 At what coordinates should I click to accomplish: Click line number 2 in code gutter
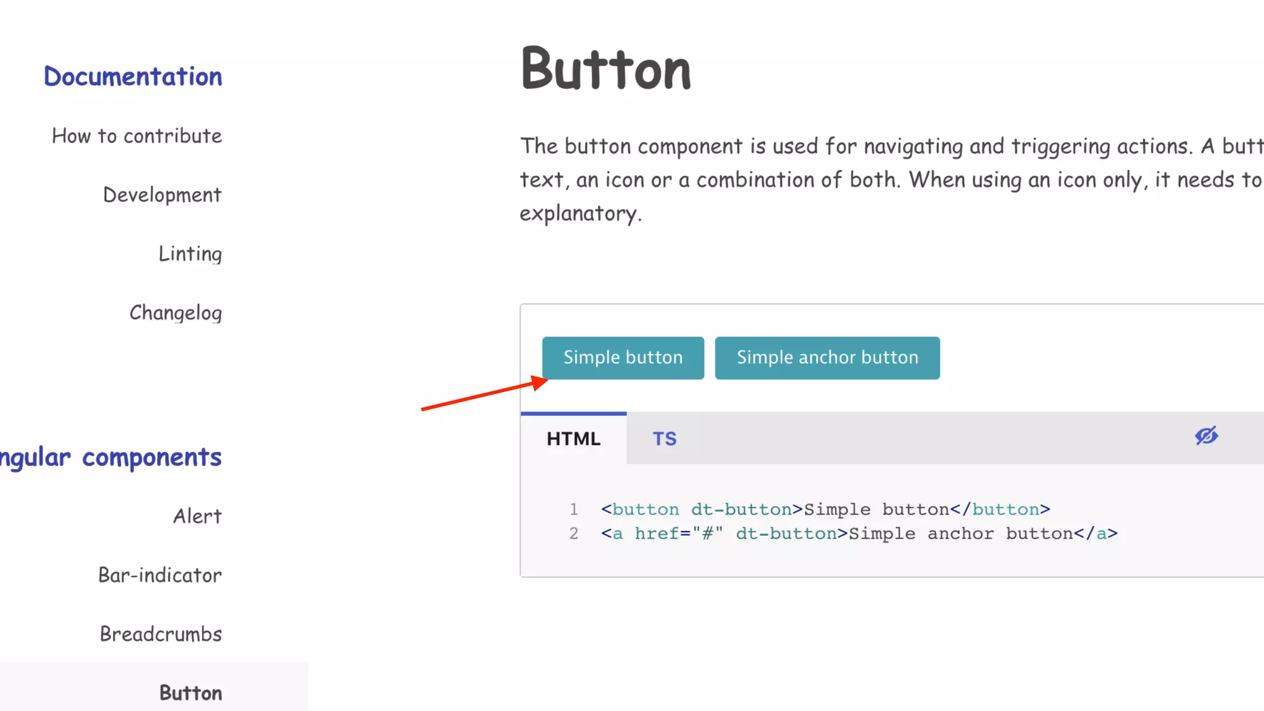[574, 534]
